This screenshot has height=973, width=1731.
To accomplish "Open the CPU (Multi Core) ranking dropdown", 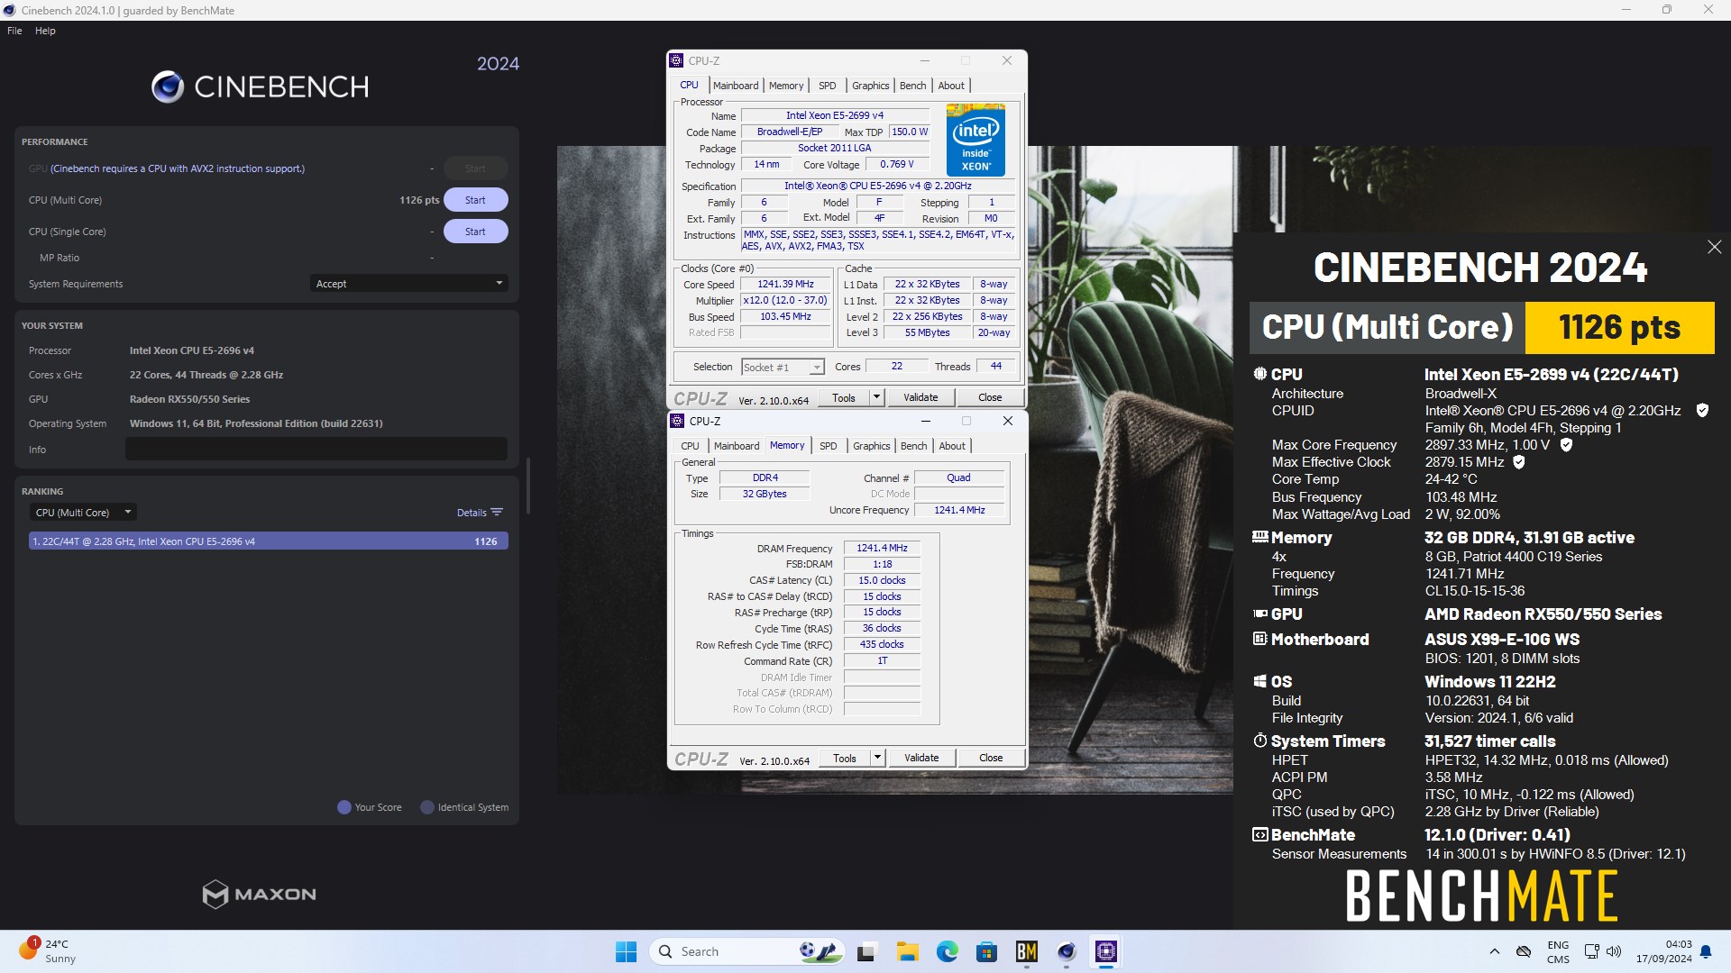I will (83, 513).
